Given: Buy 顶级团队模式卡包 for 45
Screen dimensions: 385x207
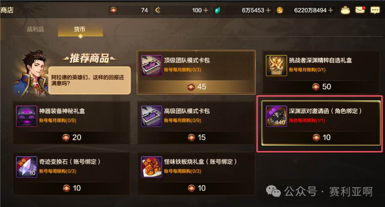Looking at the screenshot, I should 196,87.
